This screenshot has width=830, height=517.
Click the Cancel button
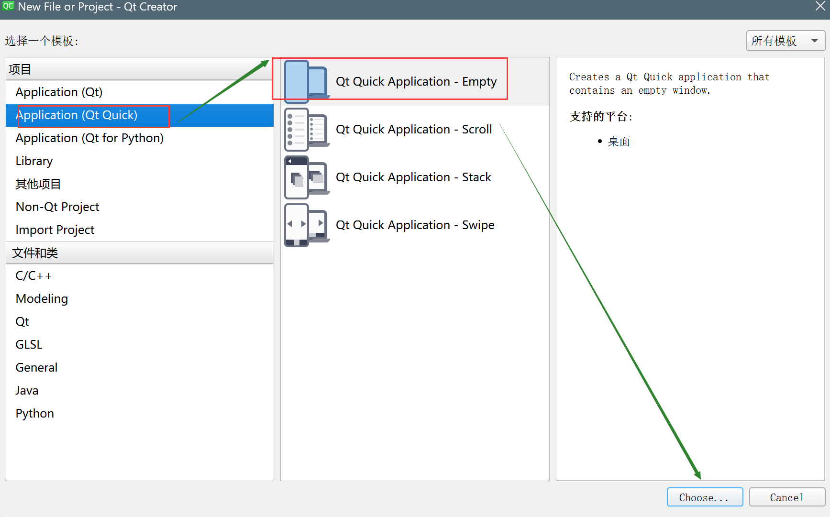[787, 497]
